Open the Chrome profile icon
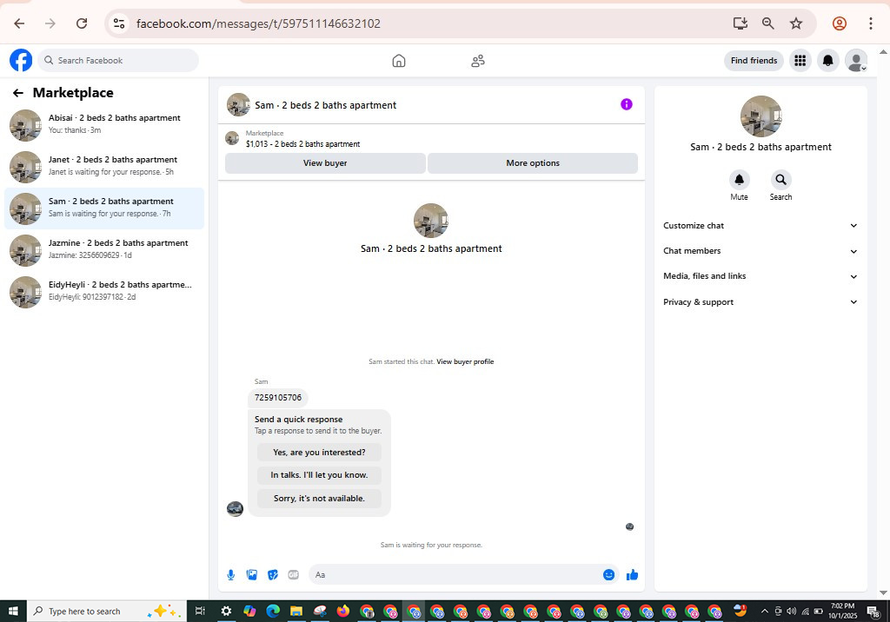This screenshot has height=622, width=890. click(839, 23)
